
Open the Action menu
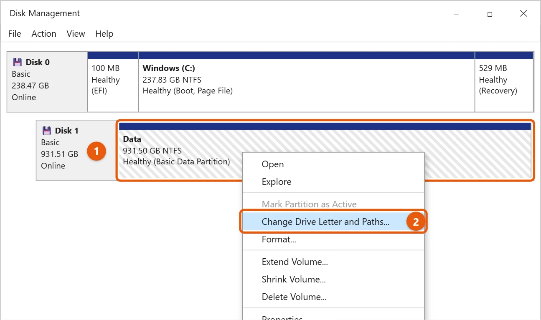coord(44,34)
